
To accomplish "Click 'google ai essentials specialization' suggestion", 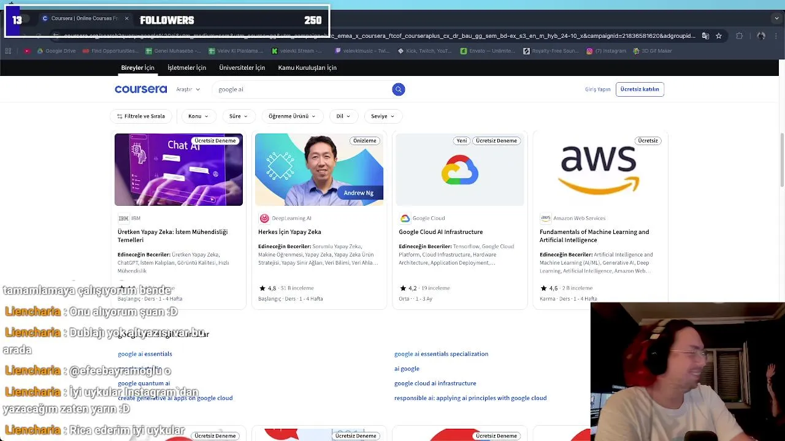I will pos(441,354).
